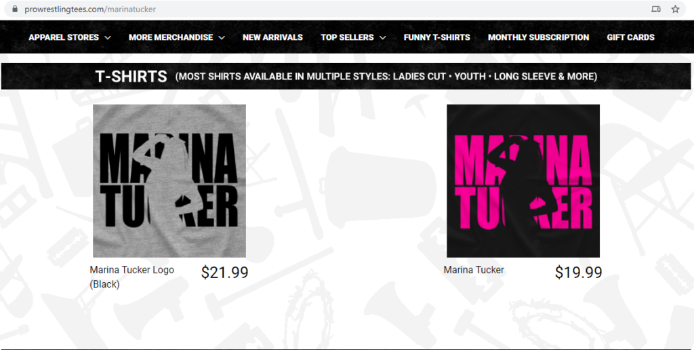Screen dimensions: 694x350
Task: Open the cast/device icon in address bar
Action: pos(656,9)
